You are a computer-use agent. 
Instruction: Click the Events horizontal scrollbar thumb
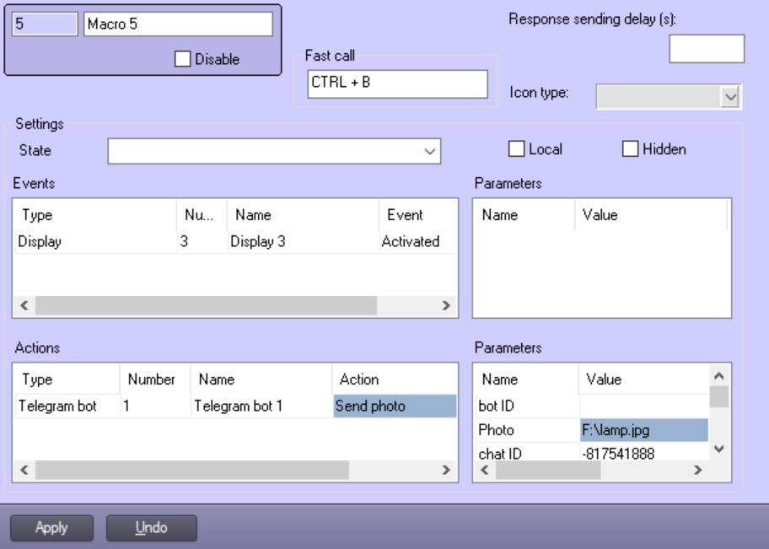click(x=206, y=305)
